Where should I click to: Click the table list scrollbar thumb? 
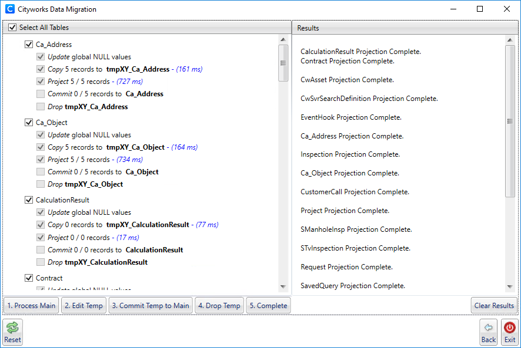point(283,63)
